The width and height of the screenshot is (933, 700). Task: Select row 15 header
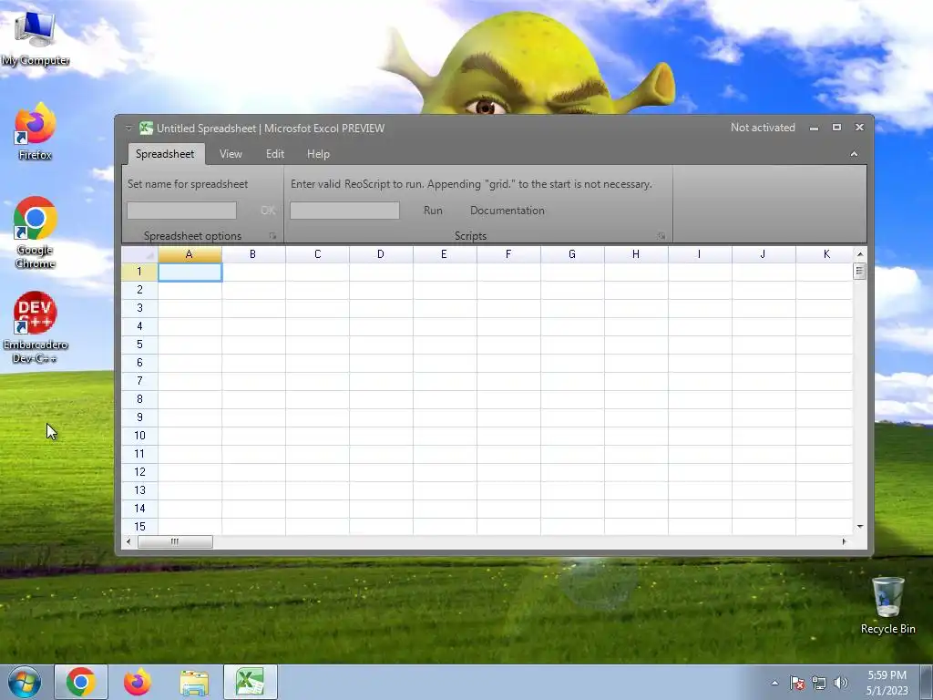[x=139, y=527]
